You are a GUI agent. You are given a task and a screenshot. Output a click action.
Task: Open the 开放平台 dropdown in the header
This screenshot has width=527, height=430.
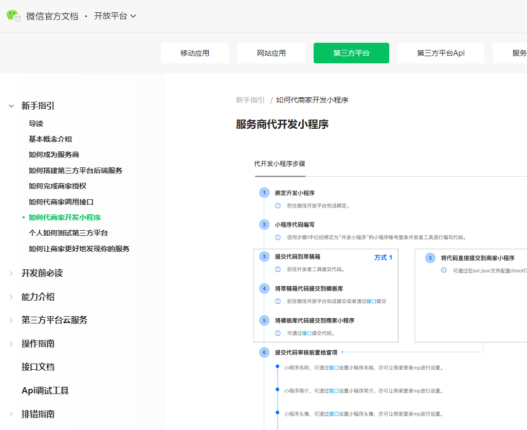(115, 16)
